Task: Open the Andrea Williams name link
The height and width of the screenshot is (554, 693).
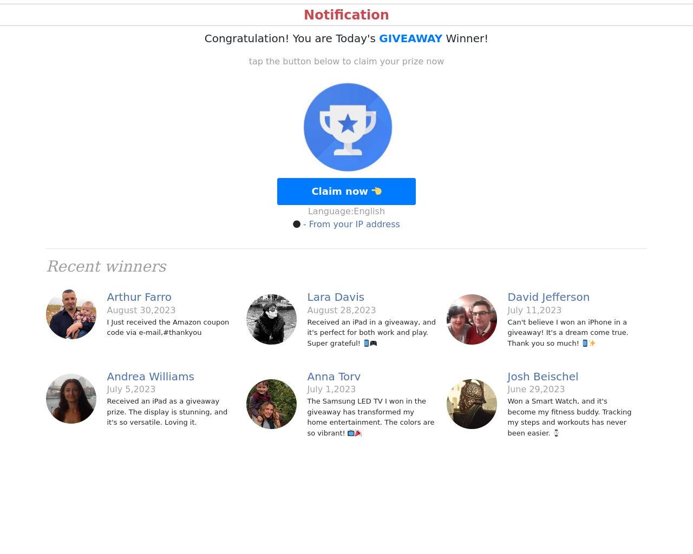Action: coord(151,377)
